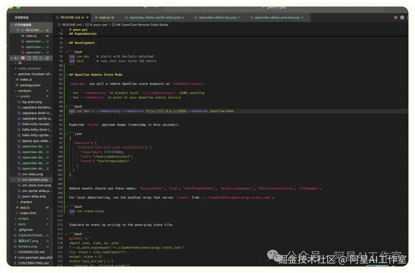
Task: Click the orange Claude icon in project header toolbar
Action: pyautogui.click(x=23, y=58)
